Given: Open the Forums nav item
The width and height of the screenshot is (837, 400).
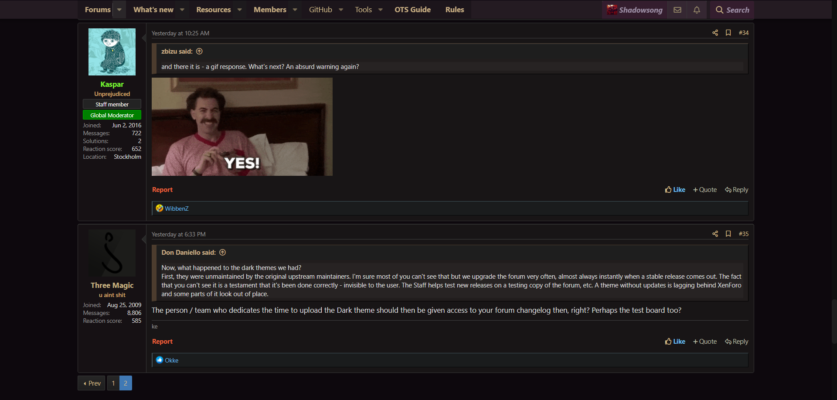Looking at the screenshot, I should point(98,10).
